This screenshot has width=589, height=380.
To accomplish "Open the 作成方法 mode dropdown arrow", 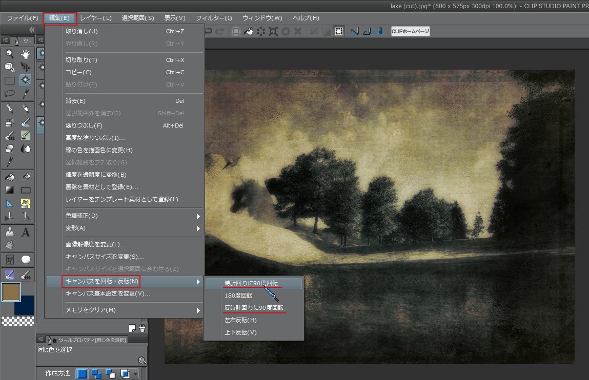I will click(136, 374).
